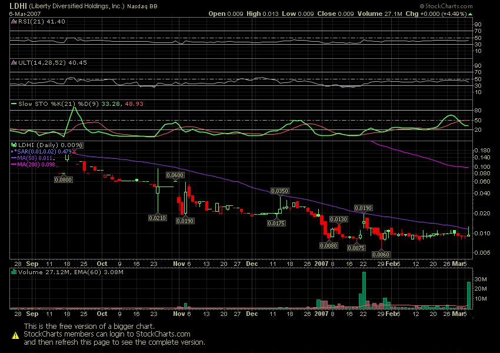Click the yellow warning triangle icon
Screen dimensions: 500x353
coord(15,335)
